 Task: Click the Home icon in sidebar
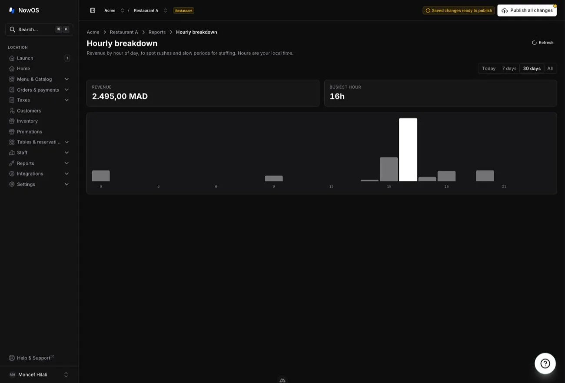[12, 69]
